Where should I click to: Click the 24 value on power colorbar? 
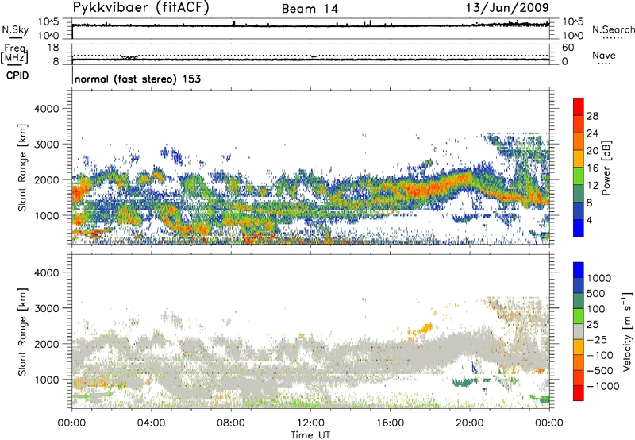(592, 133)
